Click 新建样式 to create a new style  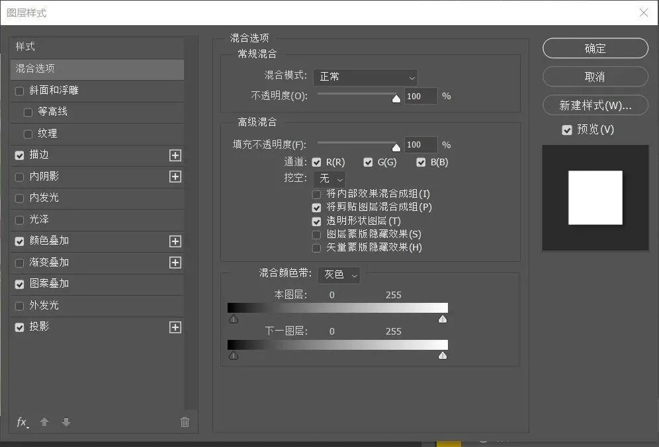click(x=595, y=105)
